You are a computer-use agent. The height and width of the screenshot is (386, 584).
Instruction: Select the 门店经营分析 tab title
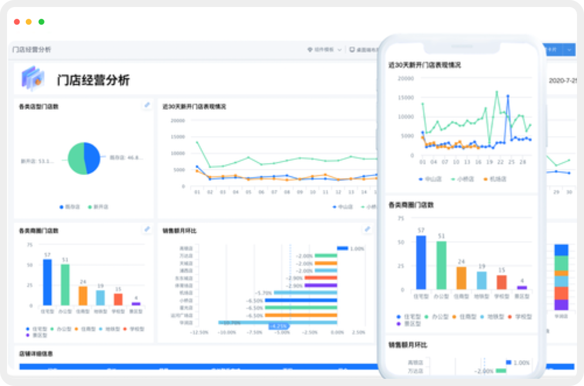click(32, 50)
